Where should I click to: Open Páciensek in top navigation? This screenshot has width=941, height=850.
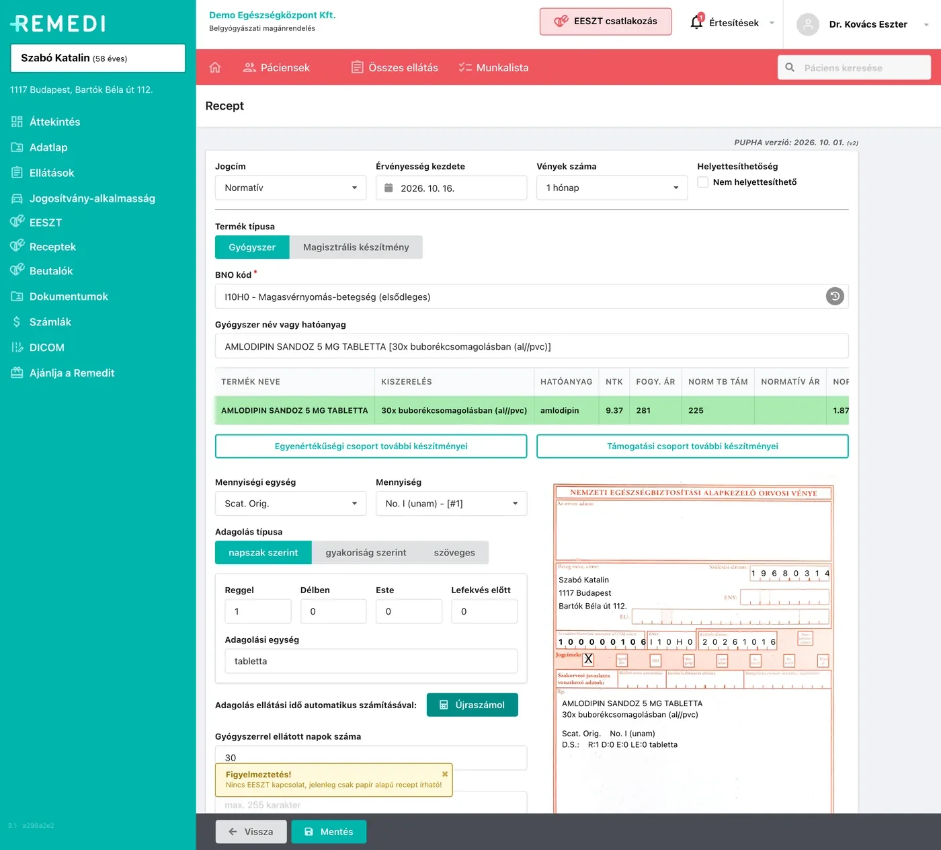pos(276,67)
